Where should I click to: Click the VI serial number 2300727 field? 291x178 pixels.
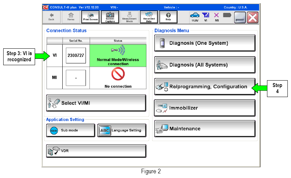(76, 56)
